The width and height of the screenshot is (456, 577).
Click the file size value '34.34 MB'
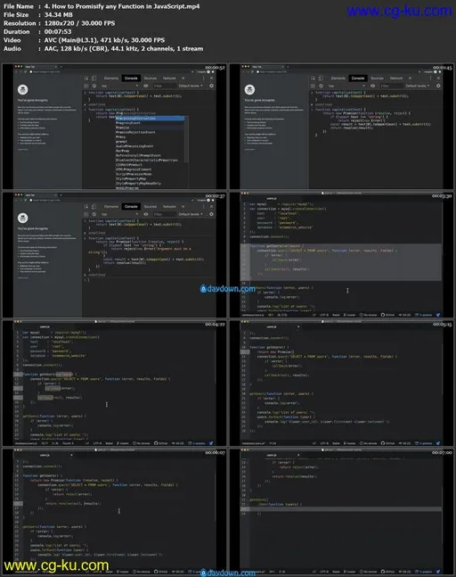point(59,15)
